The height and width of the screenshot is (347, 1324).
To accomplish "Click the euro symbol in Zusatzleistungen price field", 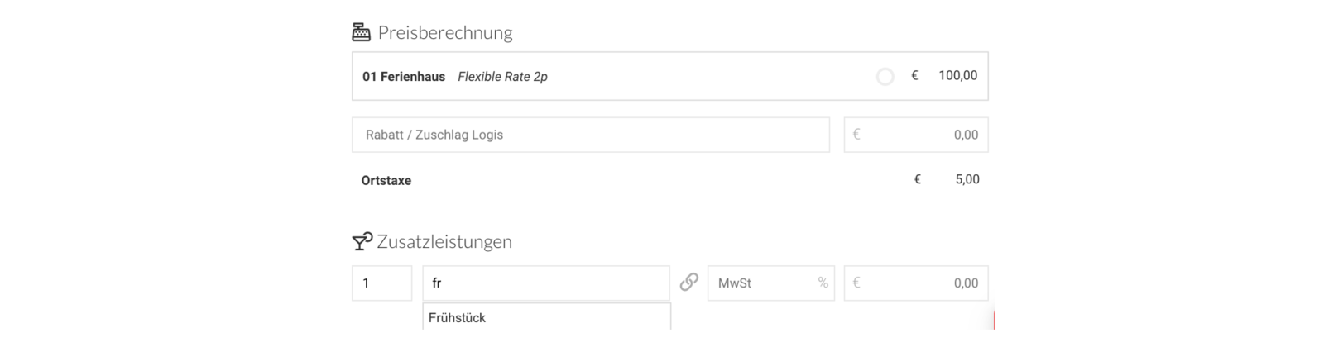I will pyautogui.click(x=856, y=283).
